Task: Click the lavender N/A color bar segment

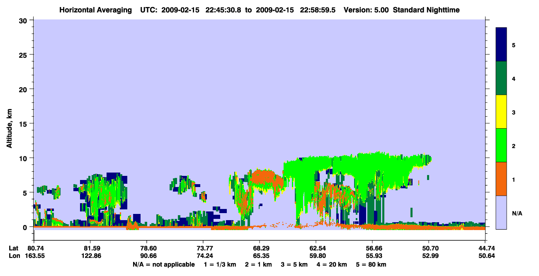Action: pyautogui.click(x=501, y=212)
